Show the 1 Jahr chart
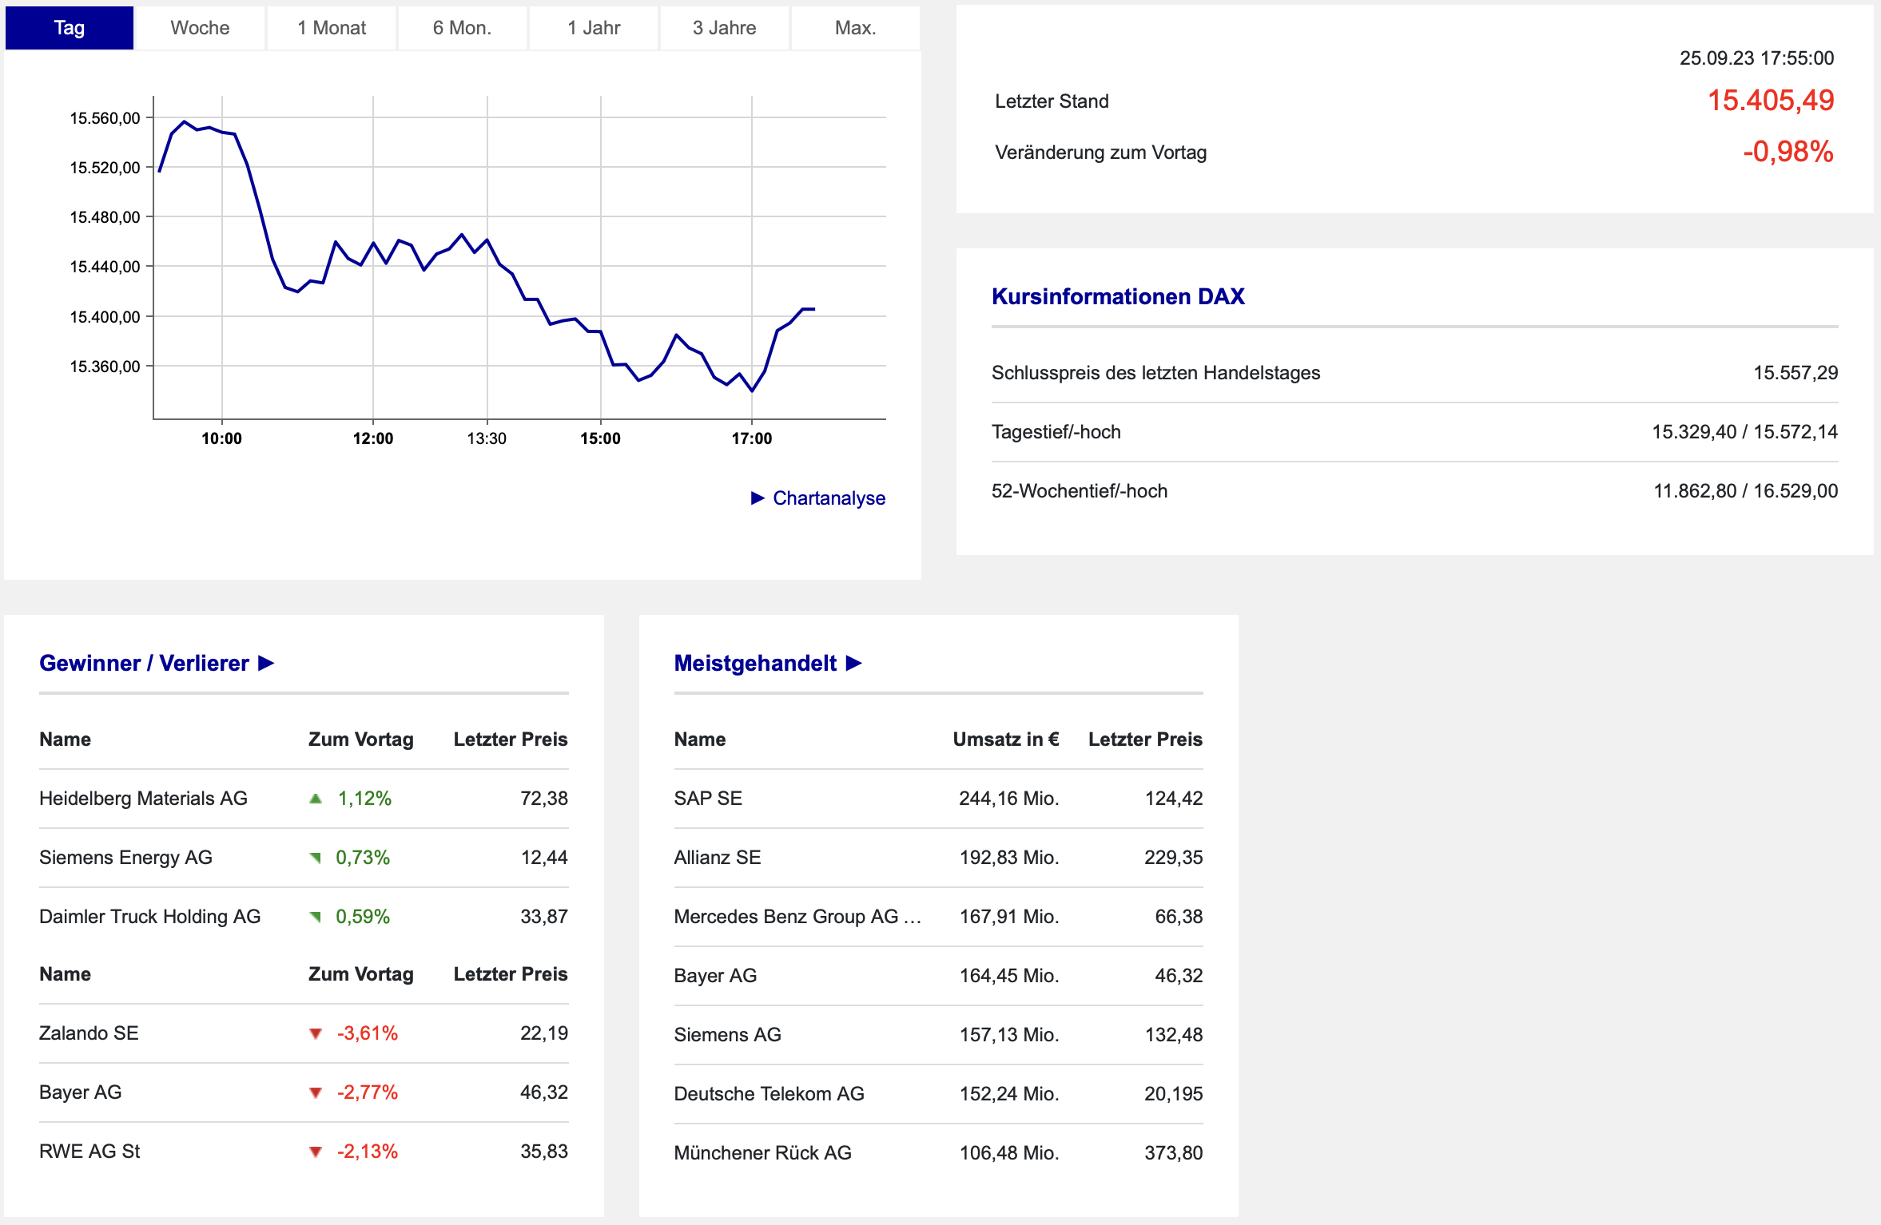Image resolution: width=1881 pixels, height=1225 pixels. click(594, 28)
